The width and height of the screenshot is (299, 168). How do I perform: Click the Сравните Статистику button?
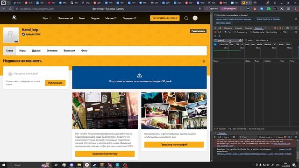pyautogui.click(x=105, y=154)
